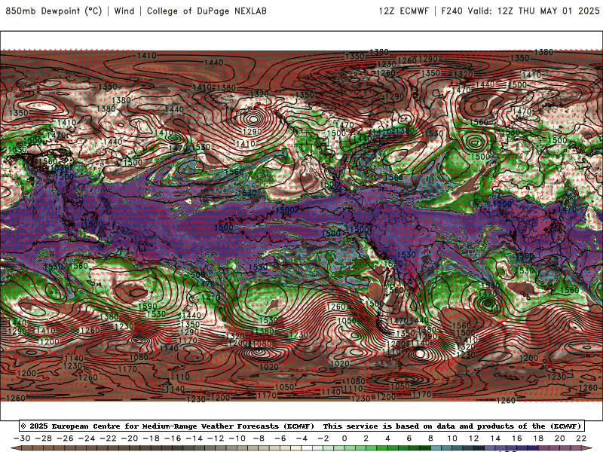Click the 12 value on the color scale
The width and height of the screenshot is (603, 452).
pos(474,438)
